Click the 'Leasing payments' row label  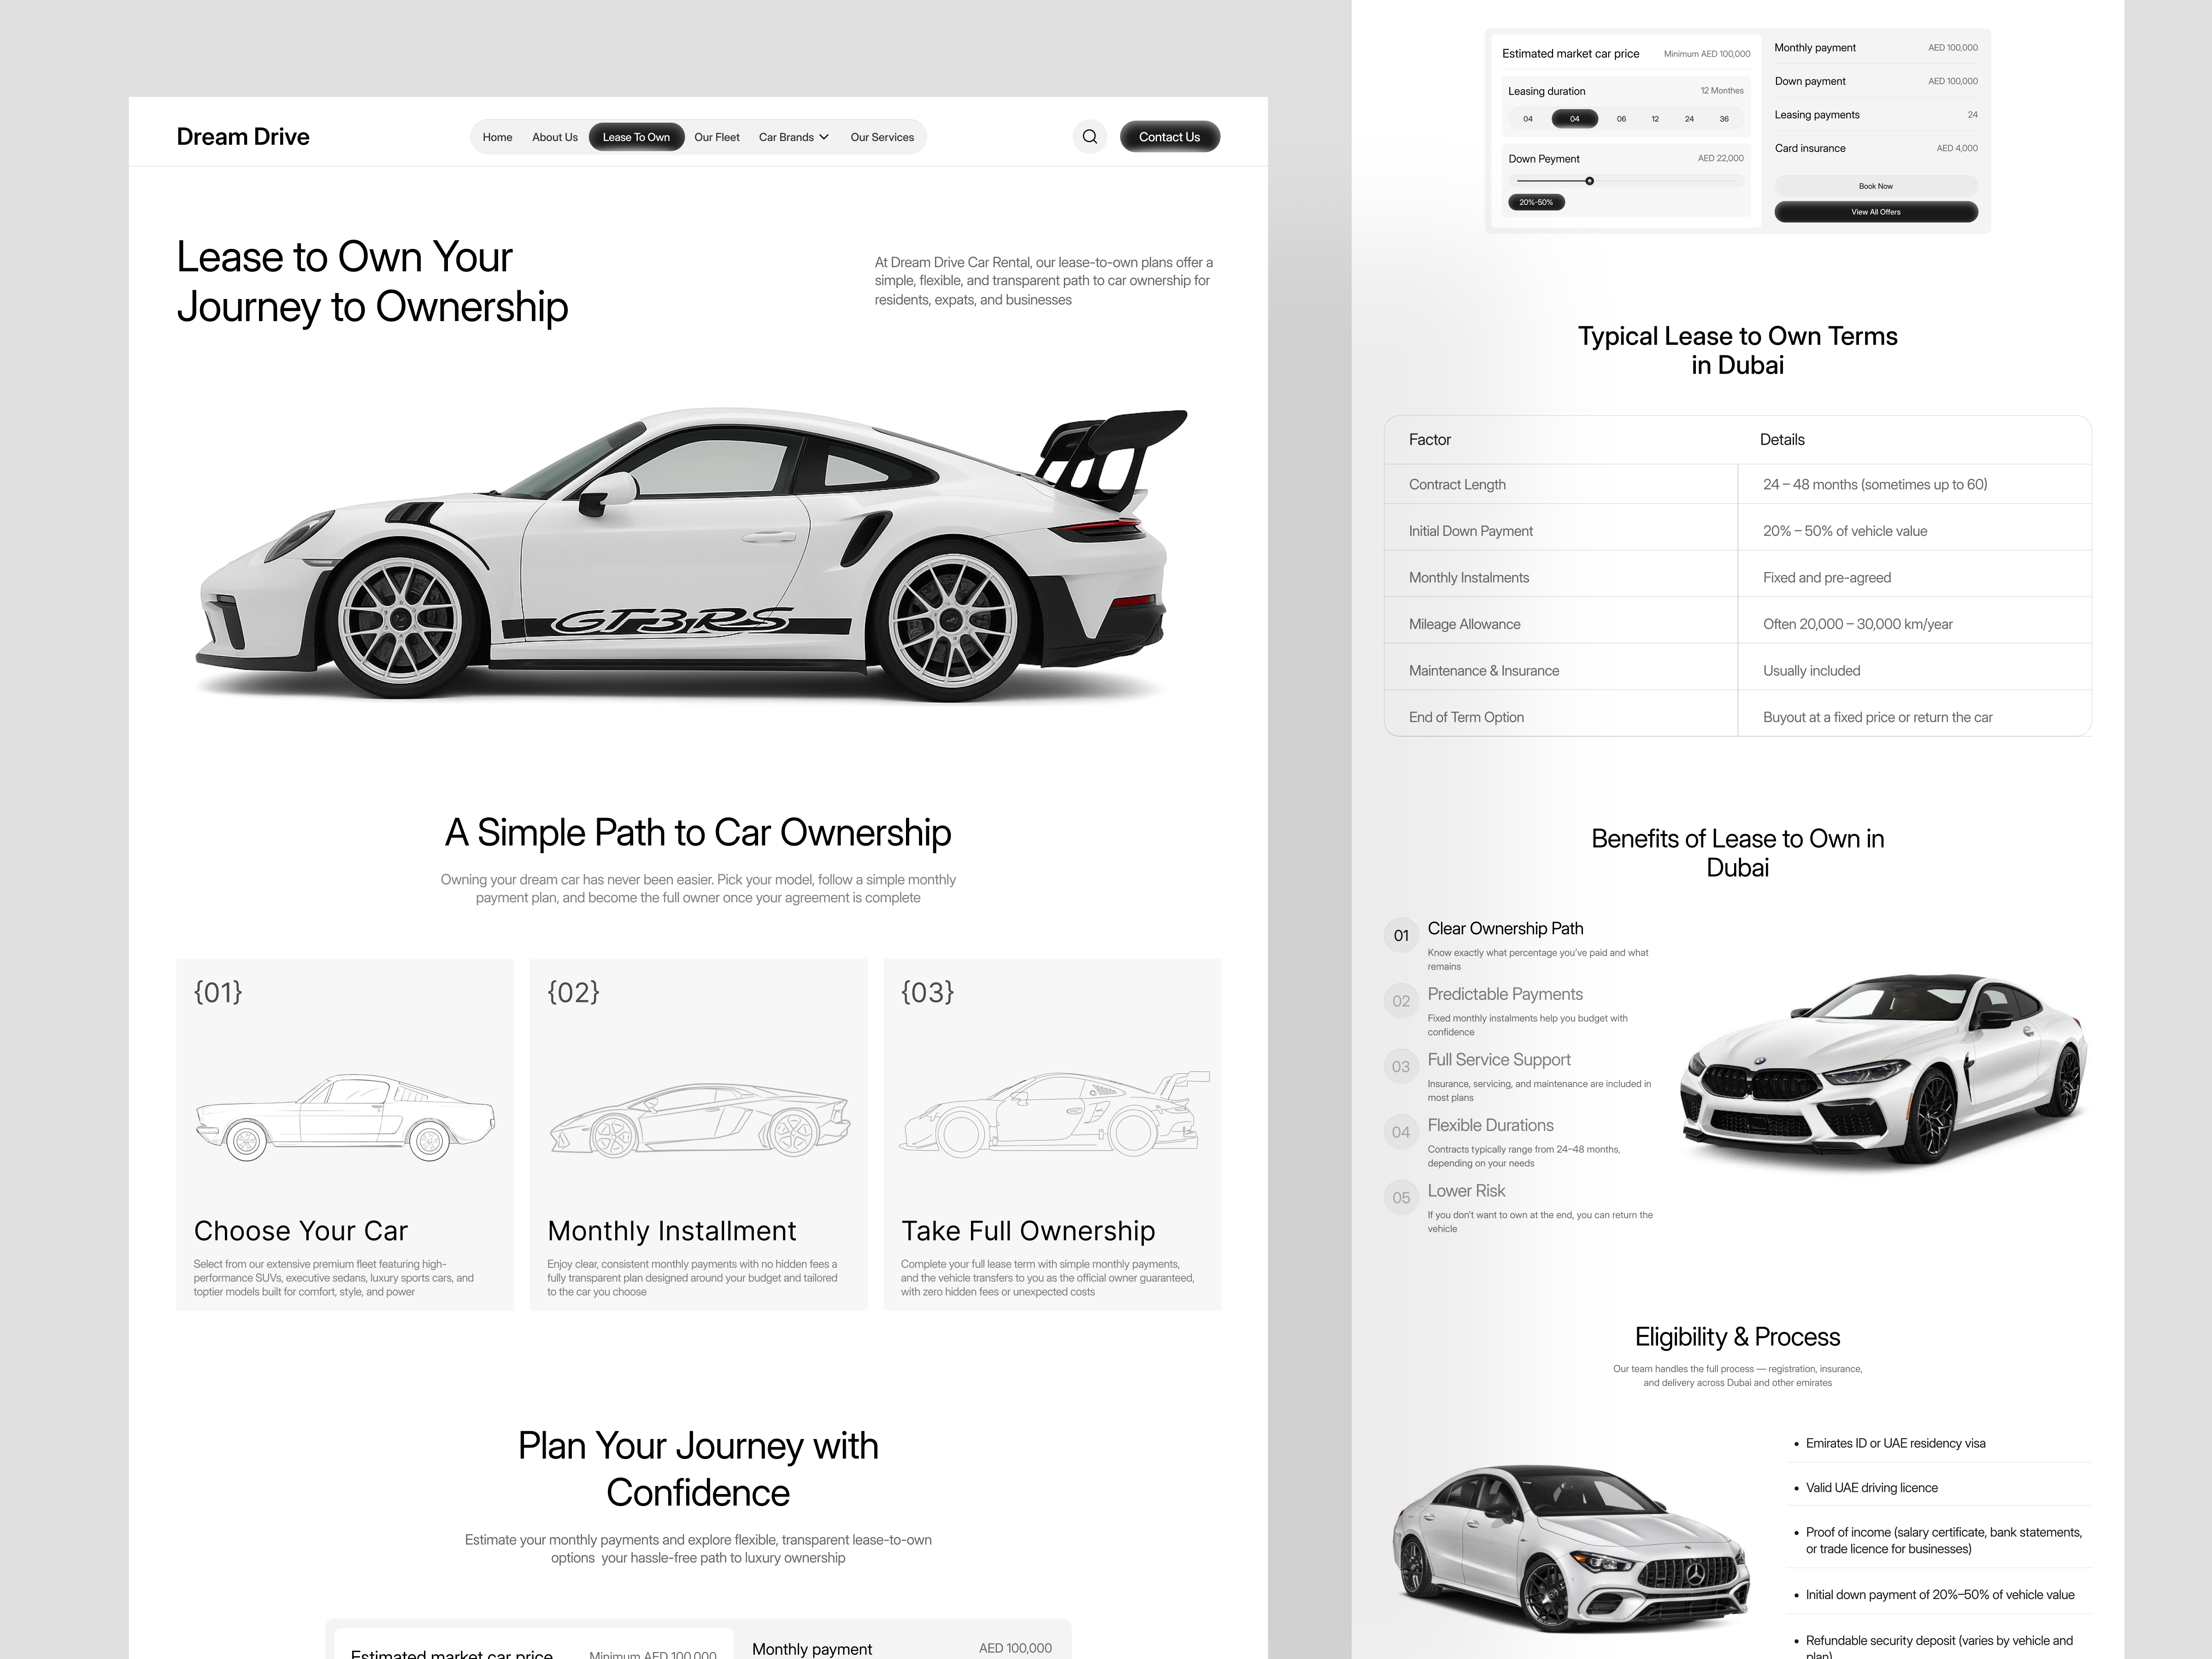[1817, 115]
